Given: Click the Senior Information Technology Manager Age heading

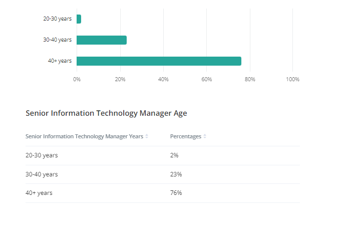Looking at the screenshot, I should point(106,113).
